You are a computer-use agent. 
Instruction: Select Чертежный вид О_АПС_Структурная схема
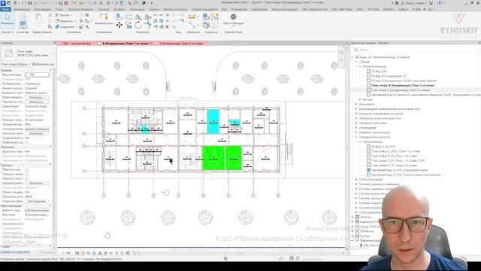399,170
